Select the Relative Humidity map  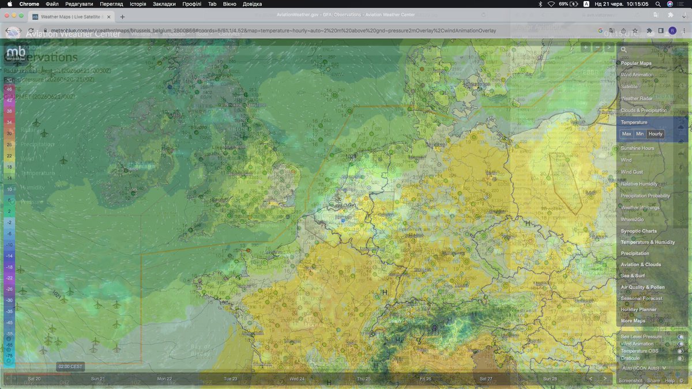tap(639, 184)
